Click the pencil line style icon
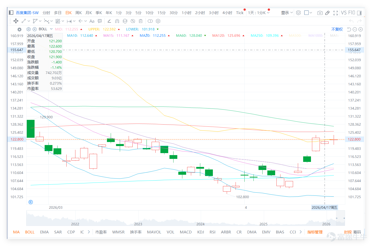This screenshot has height=246, width=372. tap(109, 21)
